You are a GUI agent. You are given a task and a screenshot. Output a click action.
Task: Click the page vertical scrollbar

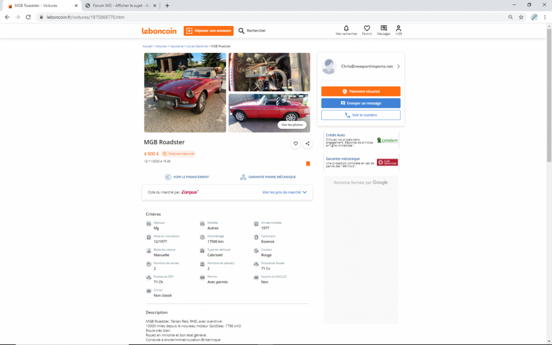tap(549, 95)
